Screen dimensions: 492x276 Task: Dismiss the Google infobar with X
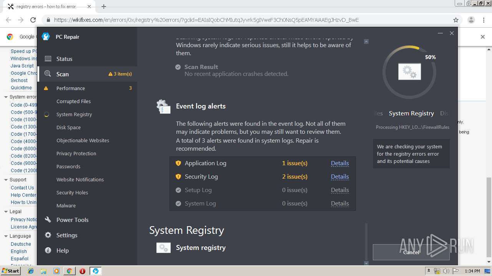[483, 37]
